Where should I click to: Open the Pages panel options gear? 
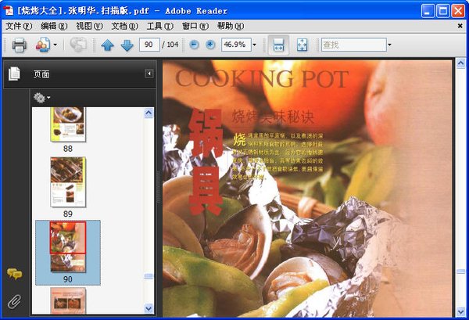coord(41,98)
